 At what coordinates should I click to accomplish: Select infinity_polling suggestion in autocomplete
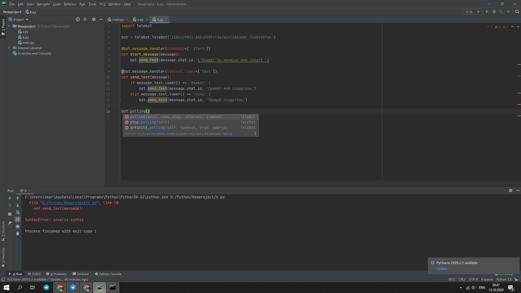click(x=190, y=127)
